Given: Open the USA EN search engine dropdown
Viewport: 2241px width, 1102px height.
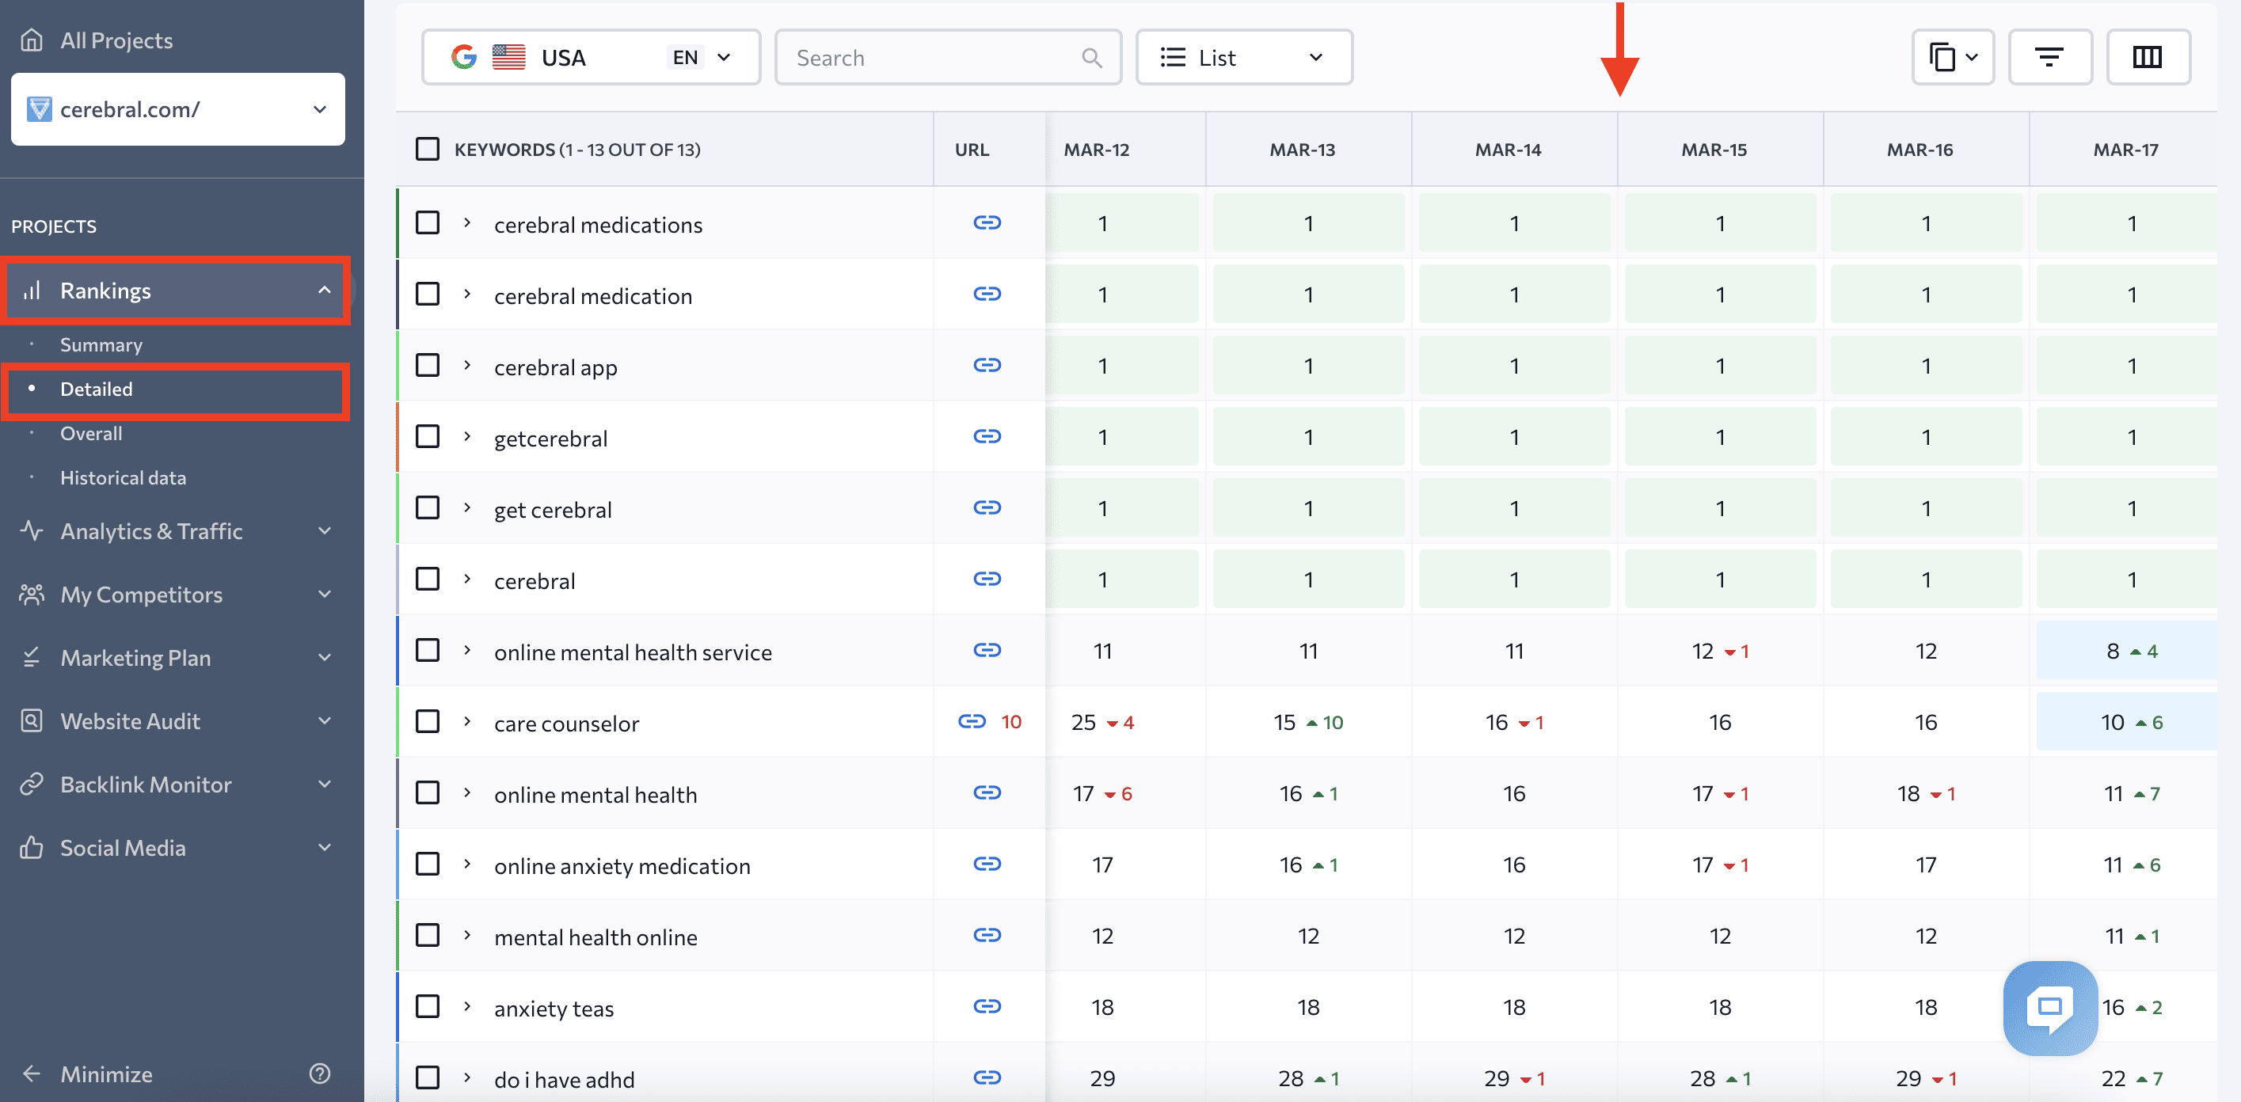Looking at the screenshot, I should pos(591,58).
